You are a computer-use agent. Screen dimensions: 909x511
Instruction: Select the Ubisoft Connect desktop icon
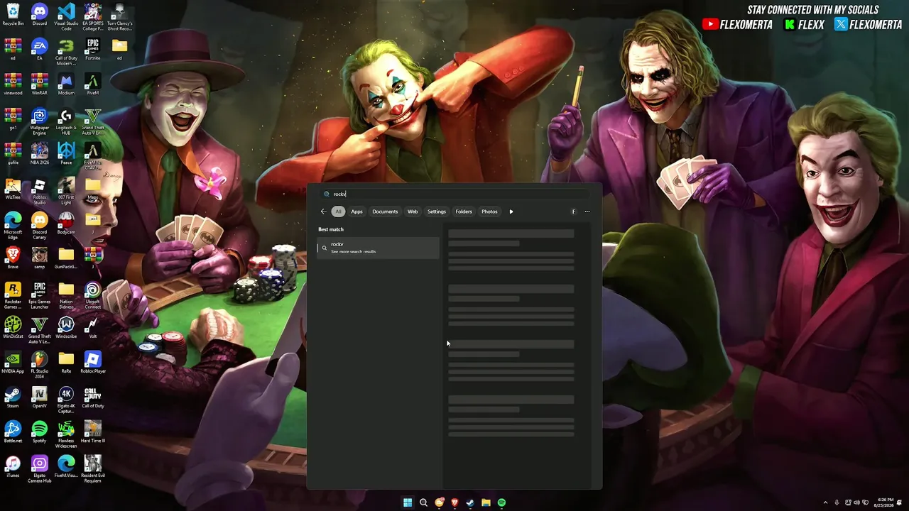coord(93,295)
